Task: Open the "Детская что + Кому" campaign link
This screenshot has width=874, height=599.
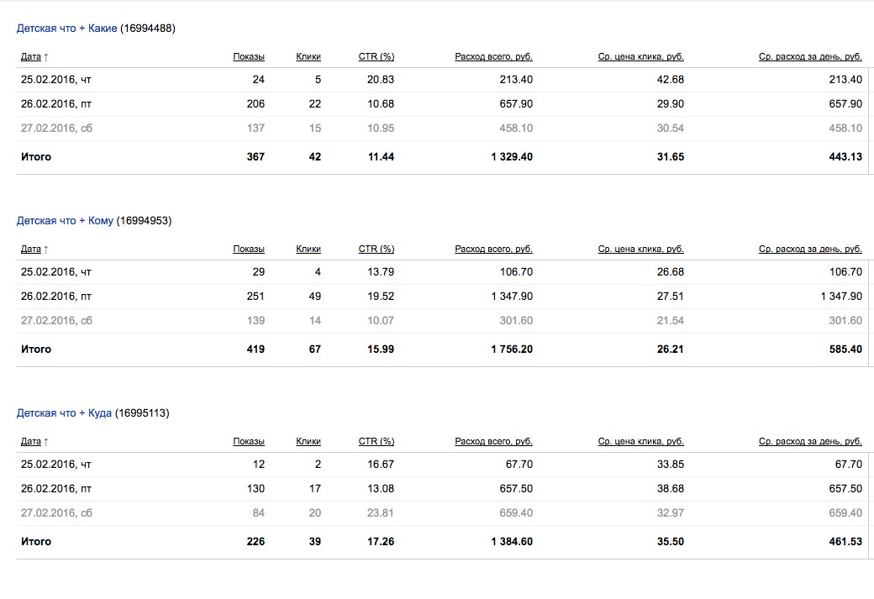Action: 65,221
